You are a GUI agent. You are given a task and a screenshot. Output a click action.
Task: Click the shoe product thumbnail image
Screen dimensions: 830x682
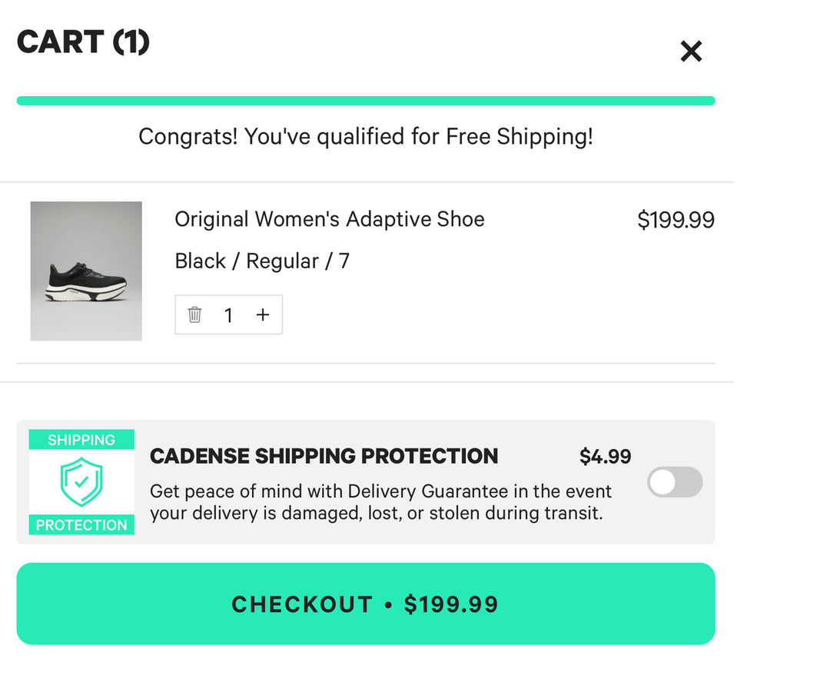(x=86, y=271)
